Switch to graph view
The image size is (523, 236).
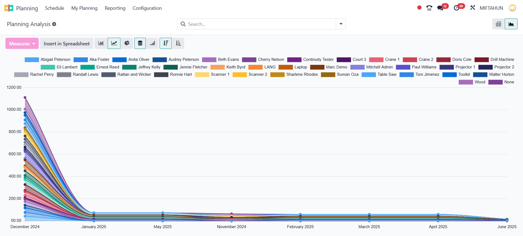[511, 24]
